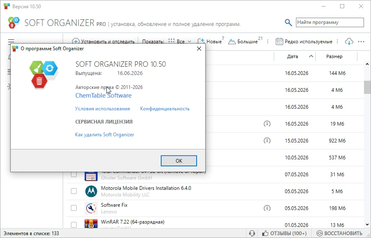Viewport: 371px width, 238px height.
Task: Open the toolbar more options ellipsis
Action: tap(361, 42)
